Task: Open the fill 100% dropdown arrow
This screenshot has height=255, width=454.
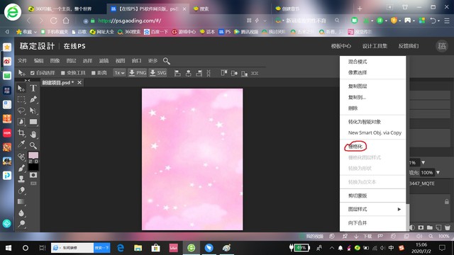Action: click(x=438, y=173)
